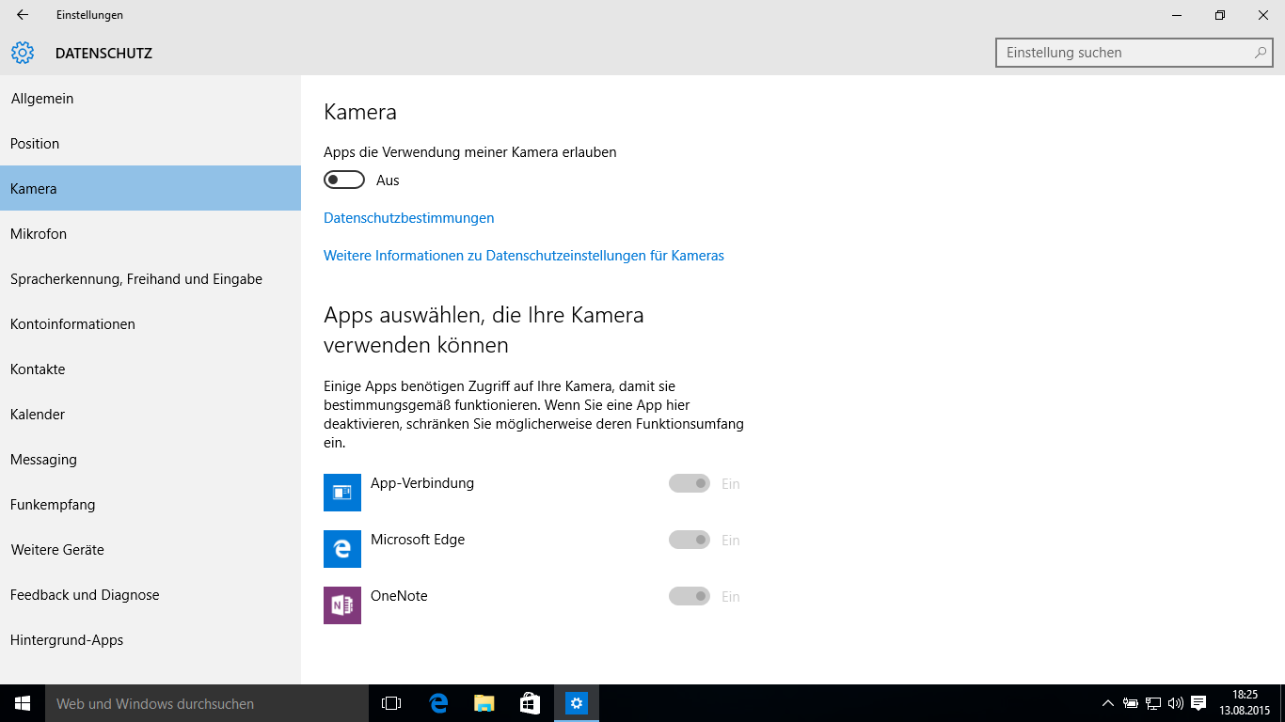Screen dimensions: 1285x722
Task: Open Task View from the taskbar
Action: [391, 703]
